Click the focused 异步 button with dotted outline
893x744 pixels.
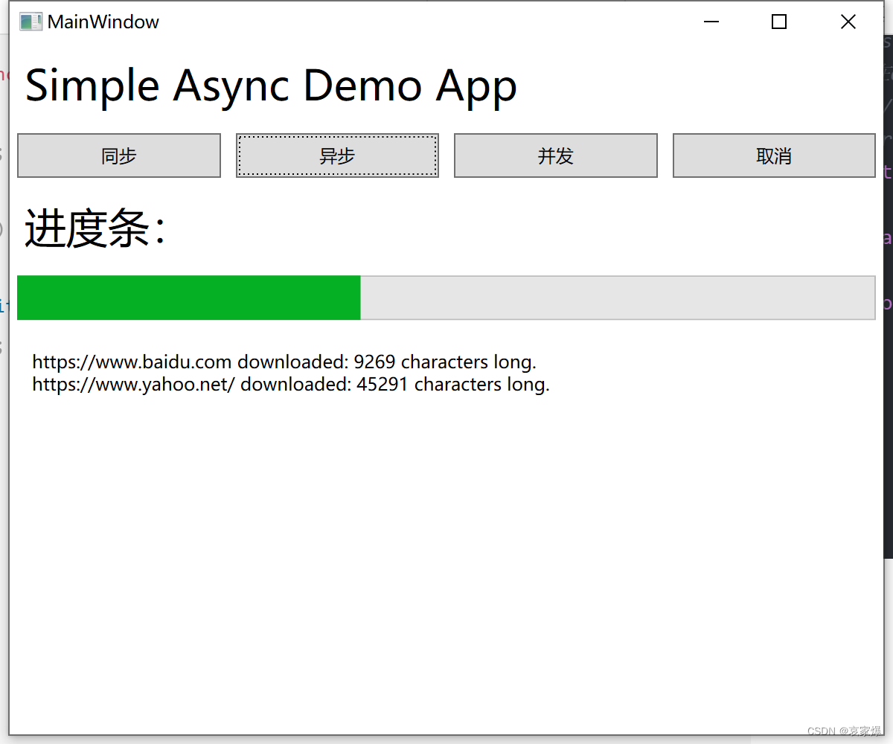click(337, 155)
